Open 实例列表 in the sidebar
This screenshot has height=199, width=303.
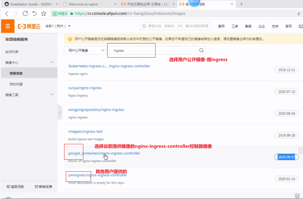click(x=12, y=52)
